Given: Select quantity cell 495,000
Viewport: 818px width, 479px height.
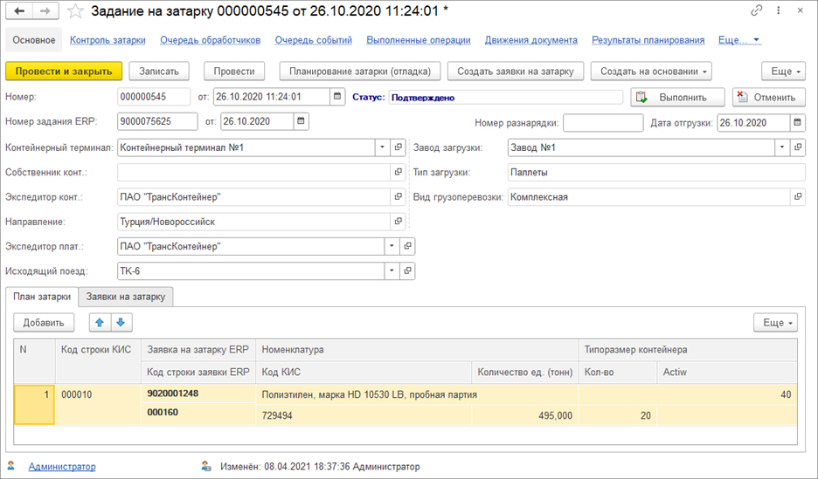Looking at the screenshot, I should 524,415.
